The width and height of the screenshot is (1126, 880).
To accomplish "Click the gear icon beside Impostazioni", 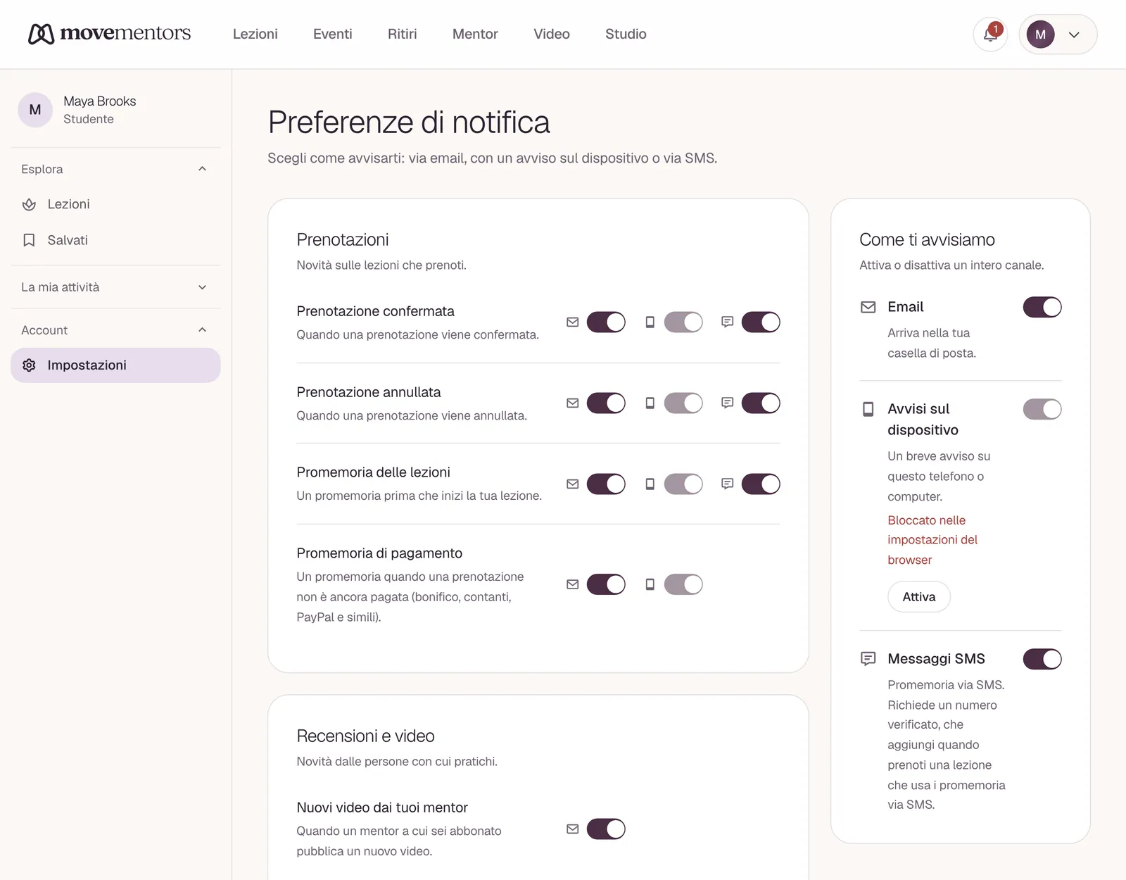I will (29, 365).
